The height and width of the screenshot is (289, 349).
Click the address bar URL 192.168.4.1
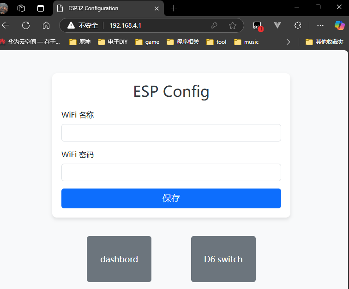point(125,25)
